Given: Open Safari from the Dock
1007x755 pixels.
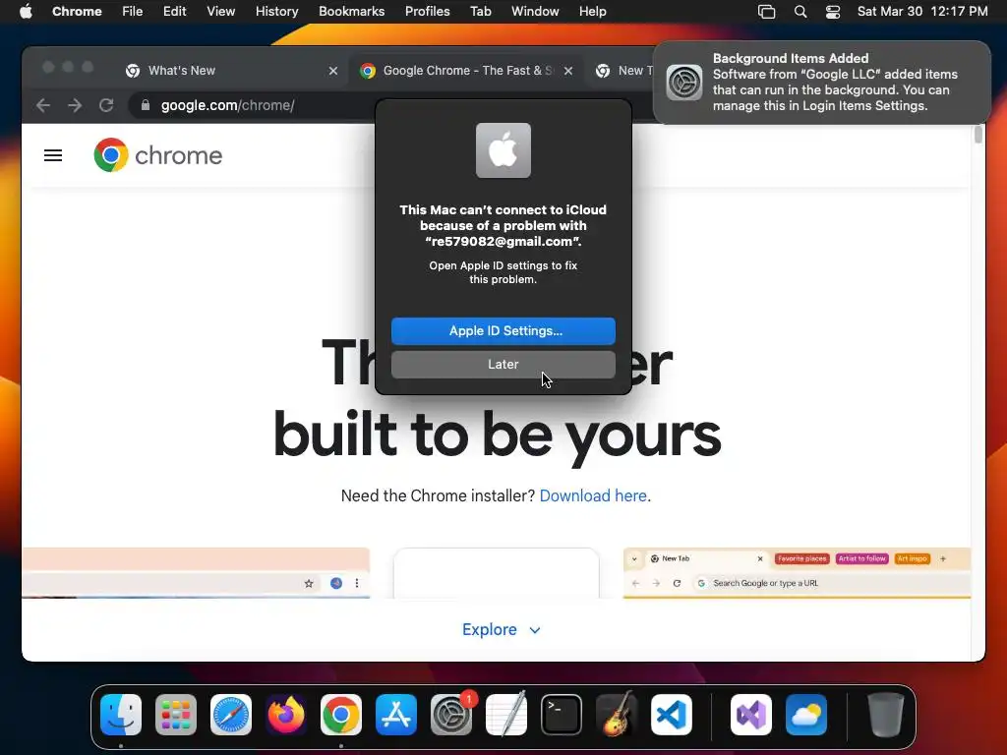Looking at the screenshot, I should click(231, 715).
